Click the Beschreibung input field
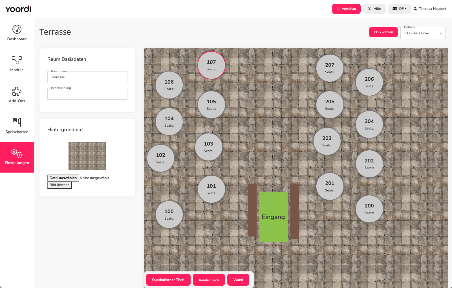The height and width of the screenshot is (288, 452). pos(87,94)
